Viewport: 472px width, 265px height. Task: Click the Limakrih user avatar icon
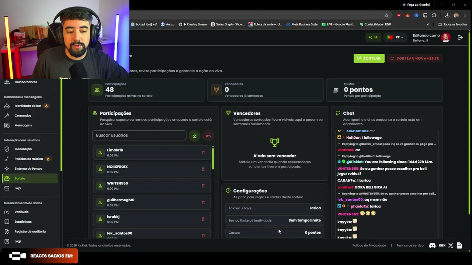(x=100, y=153)
